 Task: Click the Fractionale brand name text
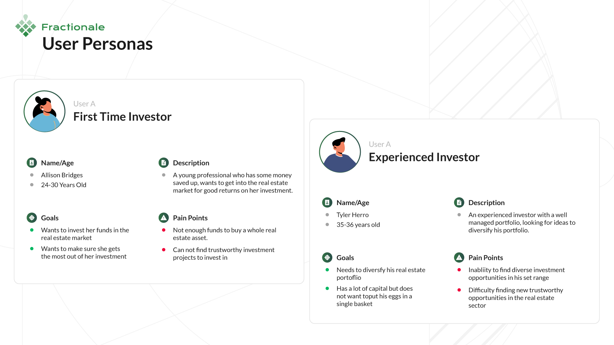click(73, 27)
